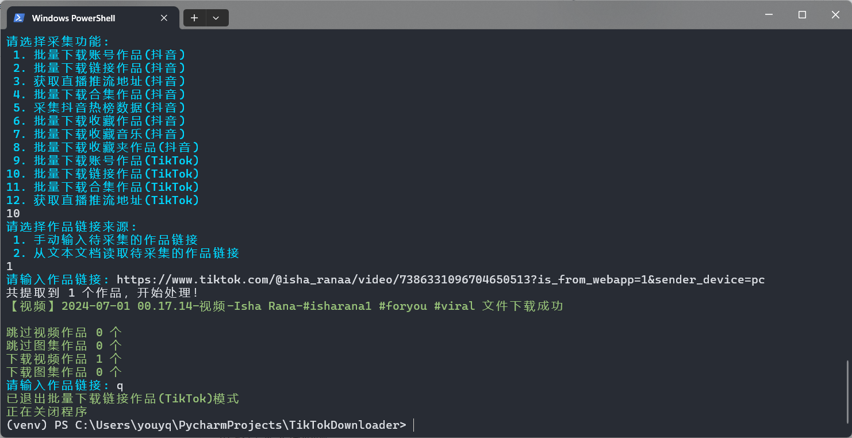Click line 7. 批量下载收藏音乐(抖音)
Screen dimensions: 852x438
click(x=99, y=134)
